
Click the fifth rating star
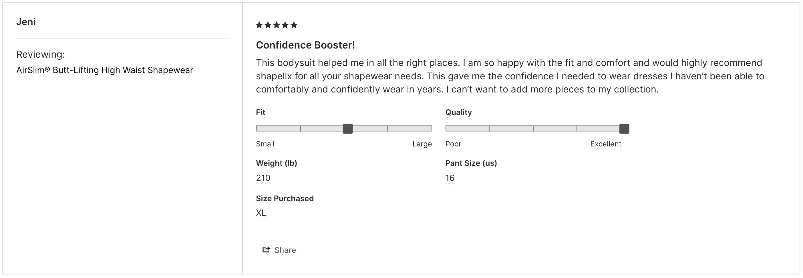pyautogui.click(x=294, y=25)
